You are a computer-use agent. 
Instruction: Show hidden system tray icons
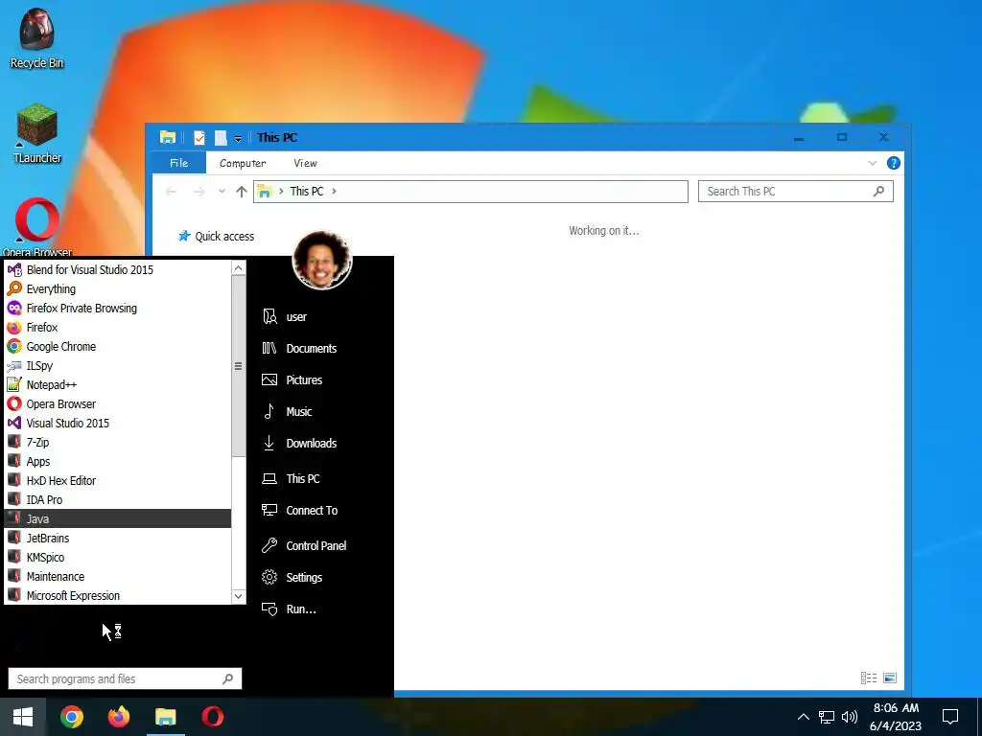point(803,717)
